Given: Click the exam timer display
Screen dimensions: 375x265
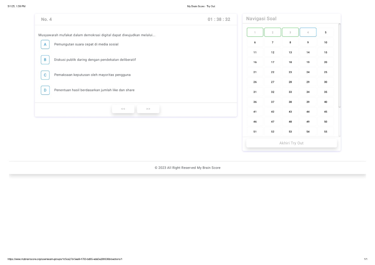Looking at the screenshot, I should tap(219, 19).
